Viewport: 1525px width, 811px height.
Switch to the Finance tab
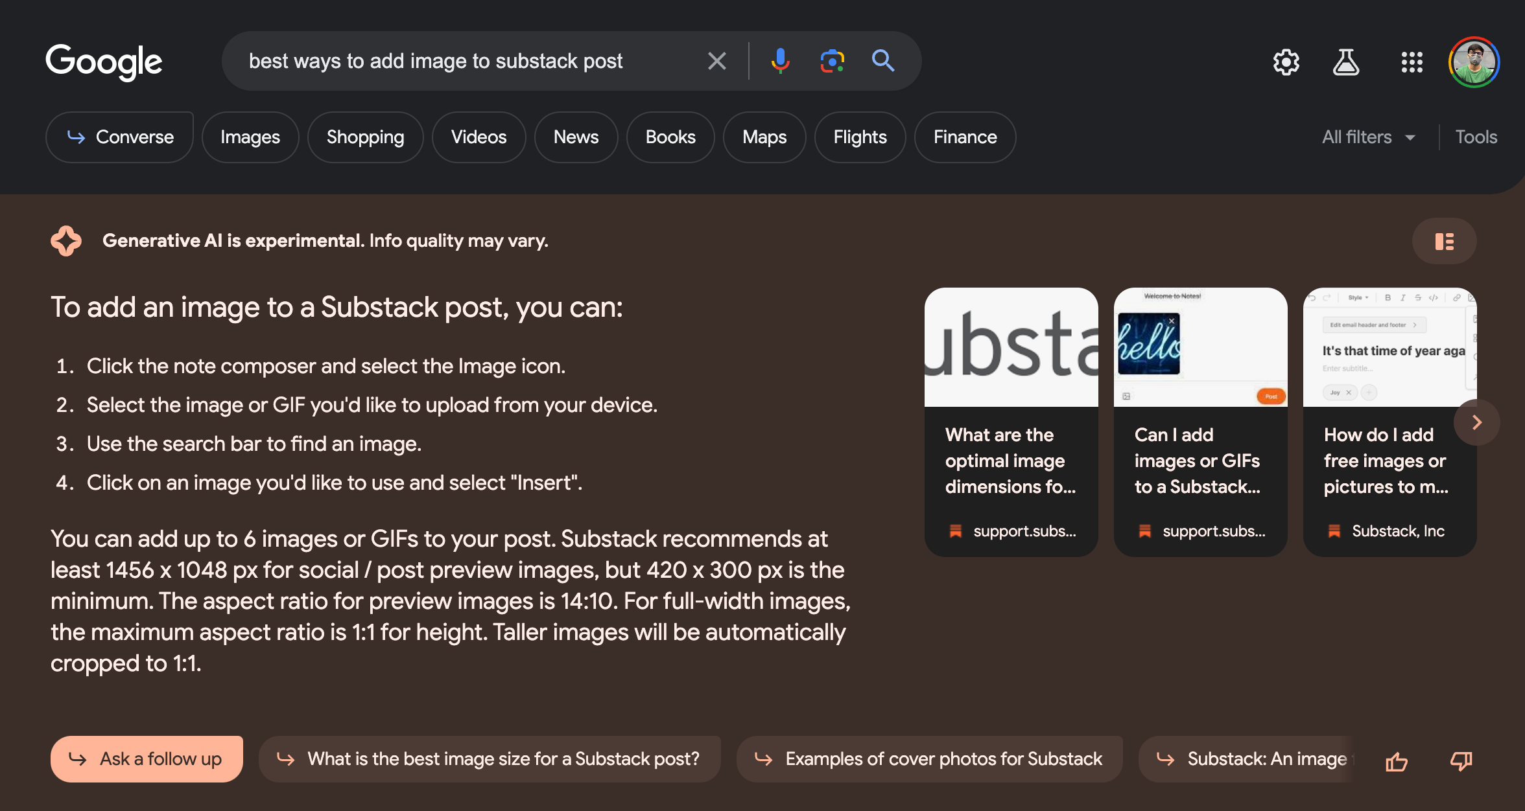click(965, 137)
